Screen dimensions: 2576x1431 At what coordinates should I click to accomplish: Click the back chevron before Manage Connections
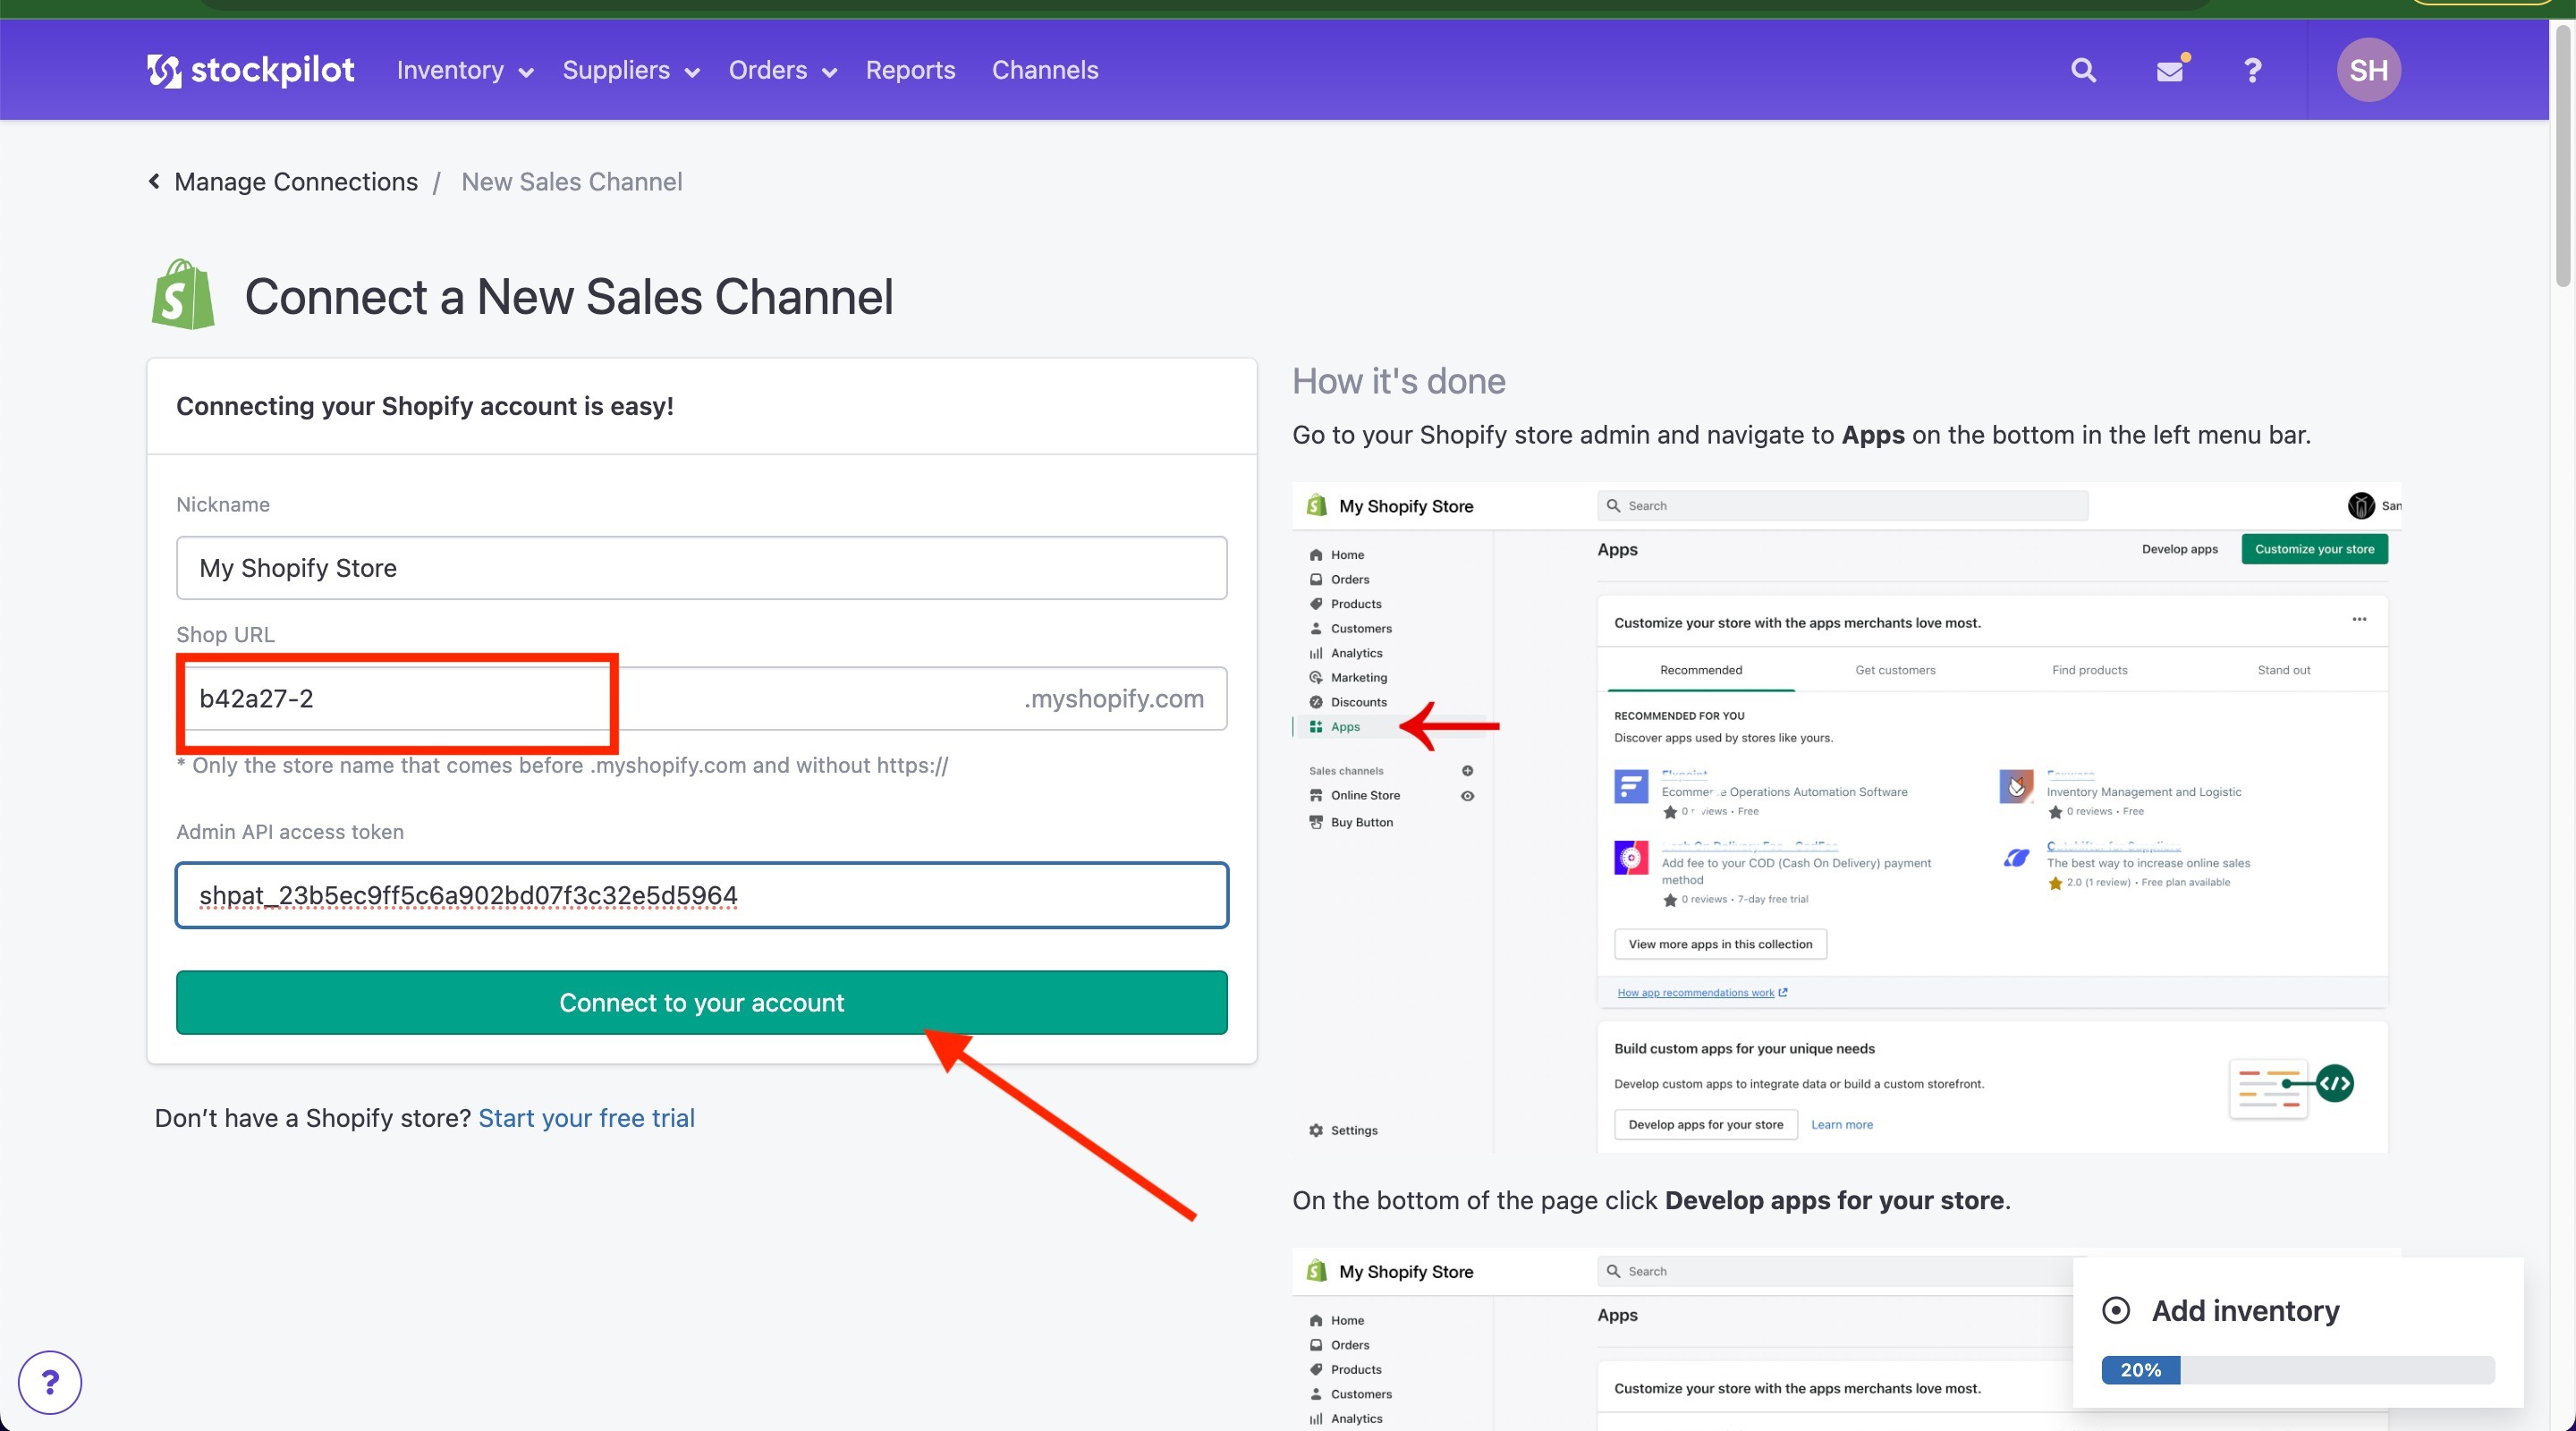154,181
